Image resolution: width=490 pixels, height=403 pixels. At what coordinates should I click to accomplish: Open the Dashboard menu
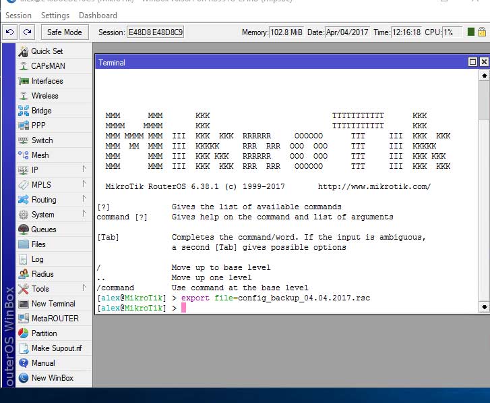click(x=98, y=16)
